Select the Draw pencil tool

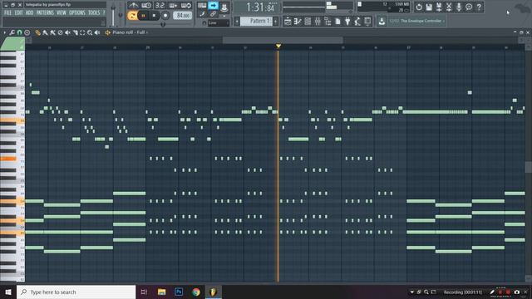[x=37, y=32]
